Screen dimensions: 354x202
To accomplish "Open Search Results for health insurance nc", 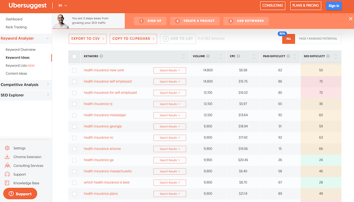I will pyautogui.click(x=169, y=138).
